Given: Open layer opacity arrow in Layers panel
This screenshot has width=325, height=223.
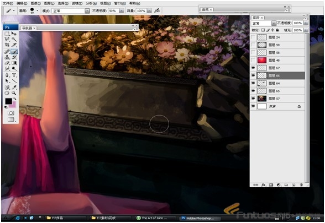Looking at the screenshot, I should [x=306, y=23].
